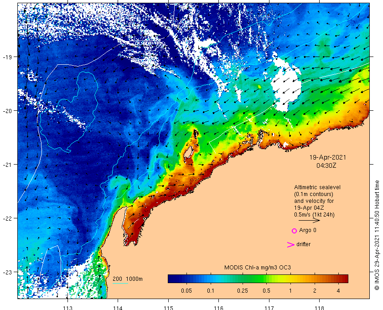This screenshot has height=310, width=383.
Task: Click the 0.5 colorbar tick value
Action: pyautogui.click(x=266, y=291)
